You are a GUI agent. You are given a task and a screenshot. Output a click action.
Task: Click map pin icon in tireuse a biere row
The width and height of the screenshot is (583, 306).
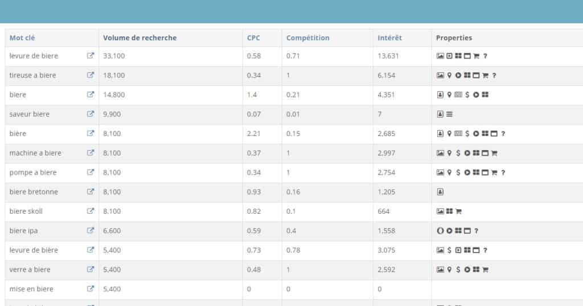(449, 76)
